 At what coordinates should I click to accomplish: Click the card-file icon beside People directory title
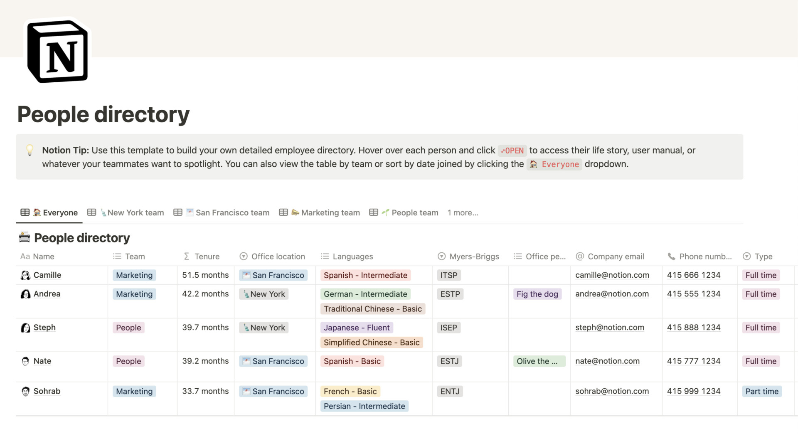pos(24,237)
